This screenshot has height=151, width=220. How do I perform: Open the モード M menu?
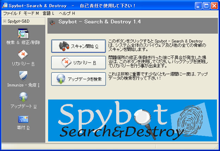click(x=31, y=13)
